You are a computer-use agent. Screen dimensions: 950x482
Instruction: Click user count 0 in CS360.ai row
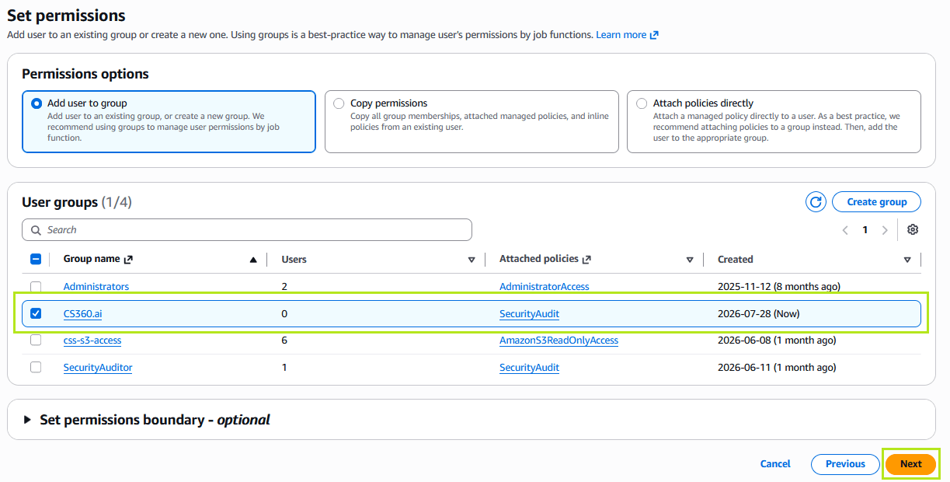click(284, 314)
